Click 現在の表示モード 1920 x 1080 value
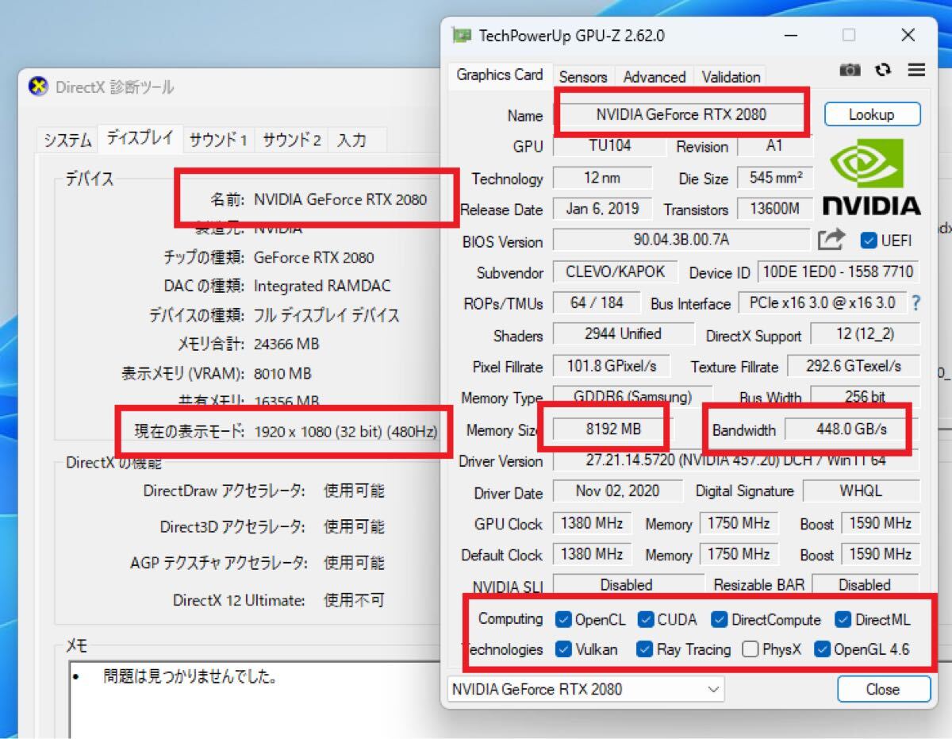This screenshot has height=739, width=952. coord(346,433)
